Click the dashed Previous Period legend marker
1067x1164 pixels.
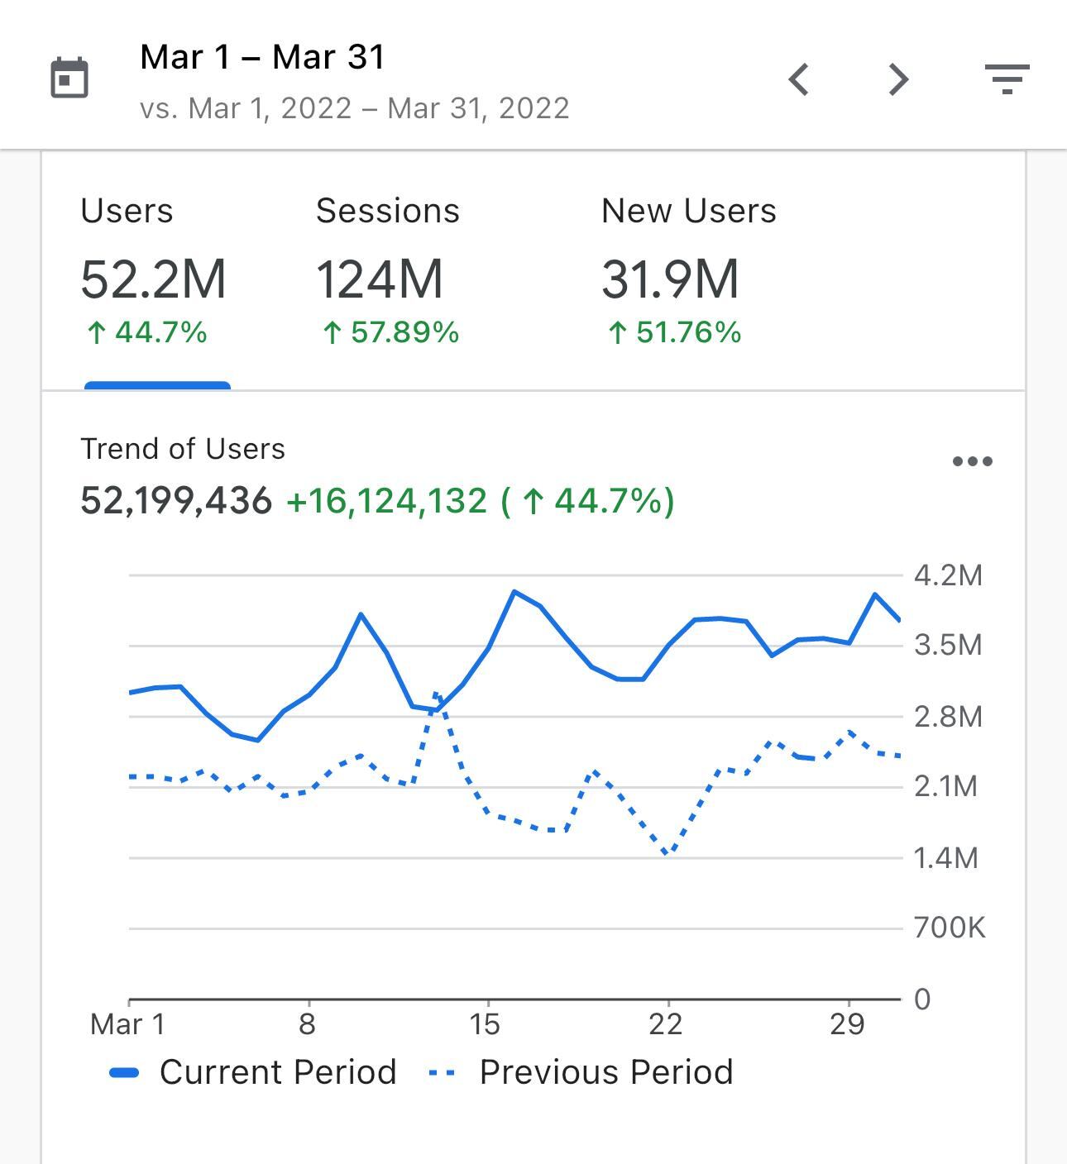click(x=443, y=1071)
